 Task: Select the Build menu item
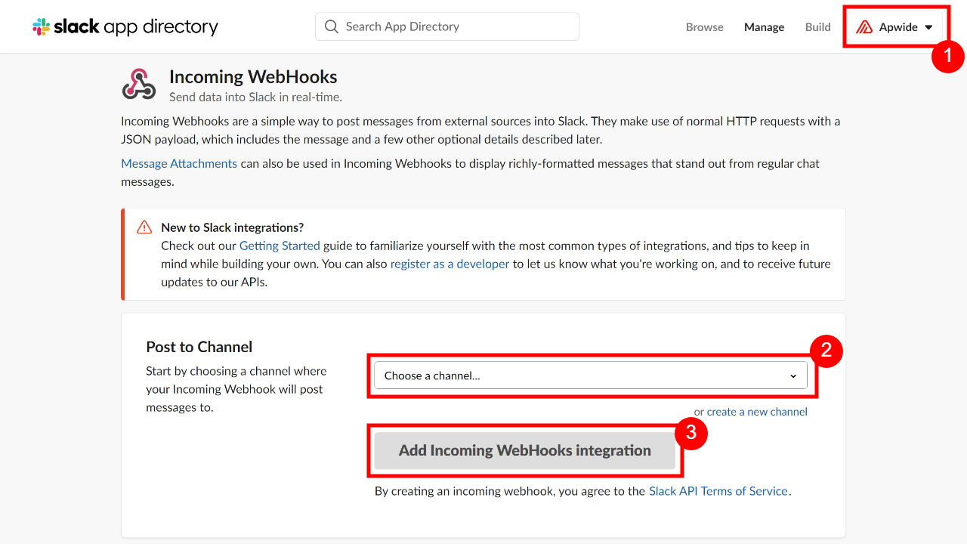(x=817, y=27)
